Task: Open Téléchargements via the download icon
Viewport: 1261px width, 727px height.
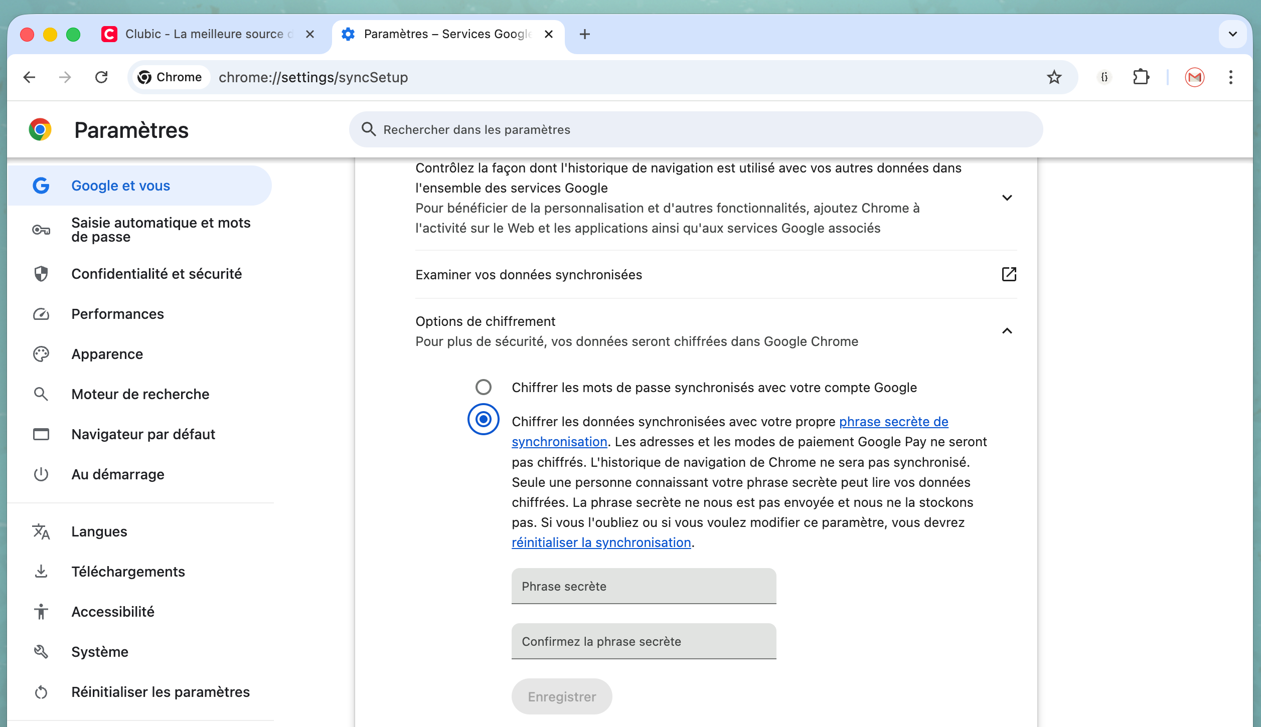Action: tap(41, 571)
